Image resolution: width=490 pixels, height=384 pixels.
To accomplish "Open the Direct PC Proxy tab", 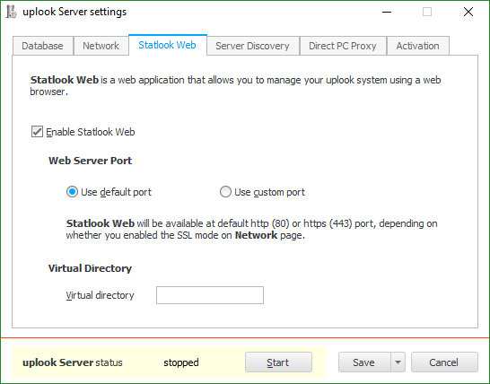I will (x=343, y=46).
